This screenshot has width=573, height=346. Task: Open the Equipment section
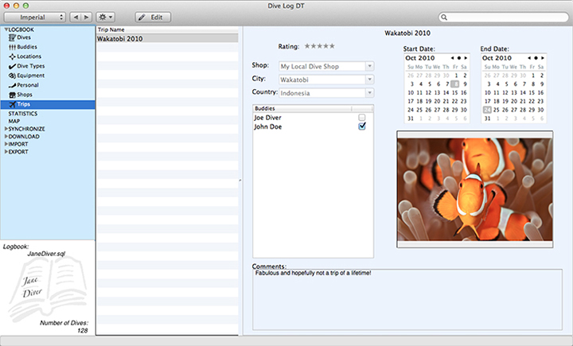pyautogui.click(x=30, y=76)
